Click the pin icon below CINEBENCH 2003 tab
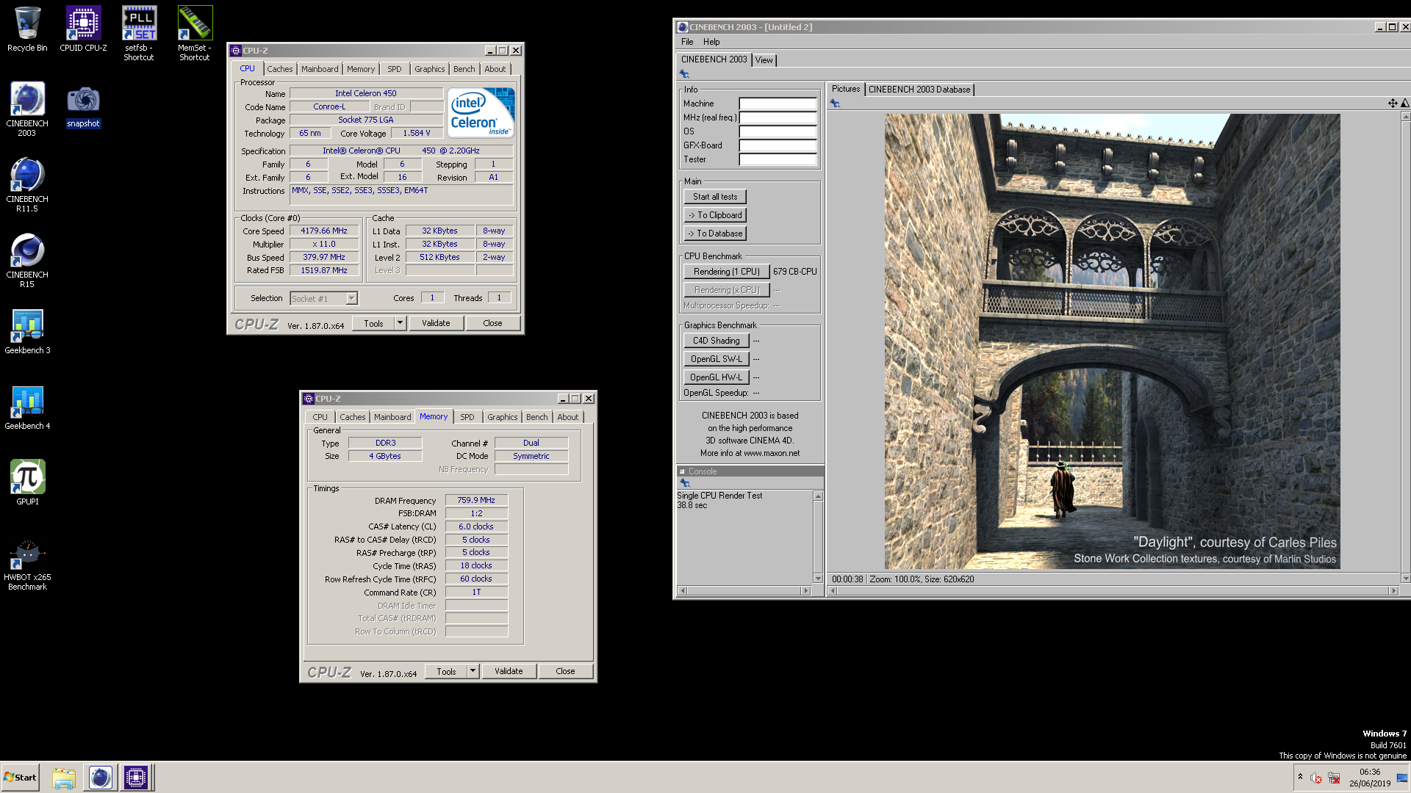 click(x=684, y=73)
